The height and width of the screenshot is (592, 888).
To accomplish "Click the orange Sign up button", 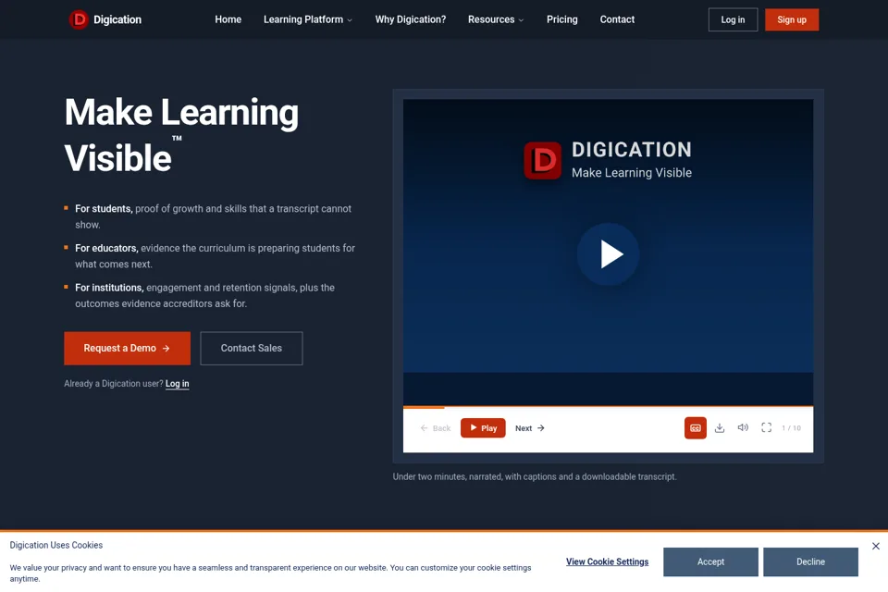I will [x=791, y=19].
